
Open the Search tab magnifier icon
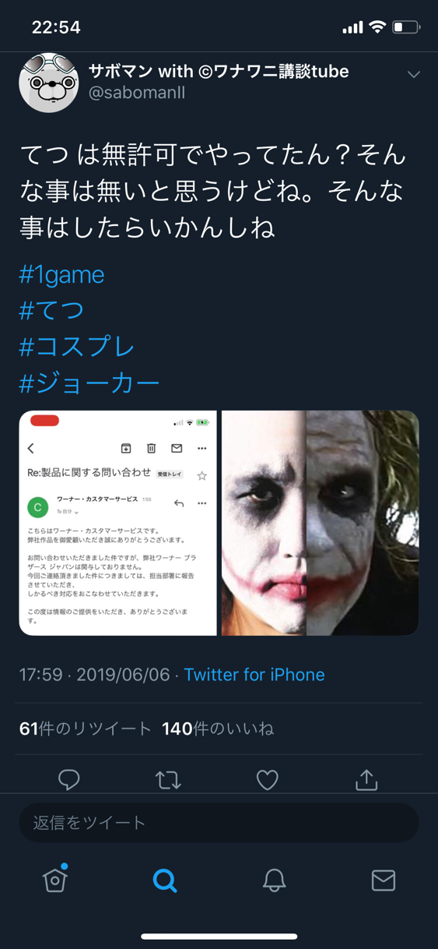[165, 880]
